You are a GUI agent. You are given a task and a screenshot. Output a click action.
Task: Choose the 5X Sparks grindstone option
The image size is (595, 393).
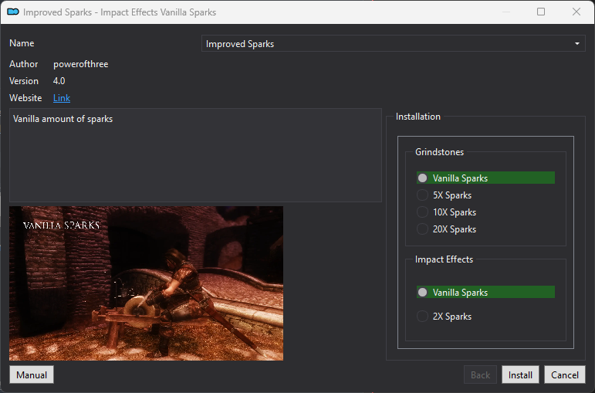click(422, 195)
